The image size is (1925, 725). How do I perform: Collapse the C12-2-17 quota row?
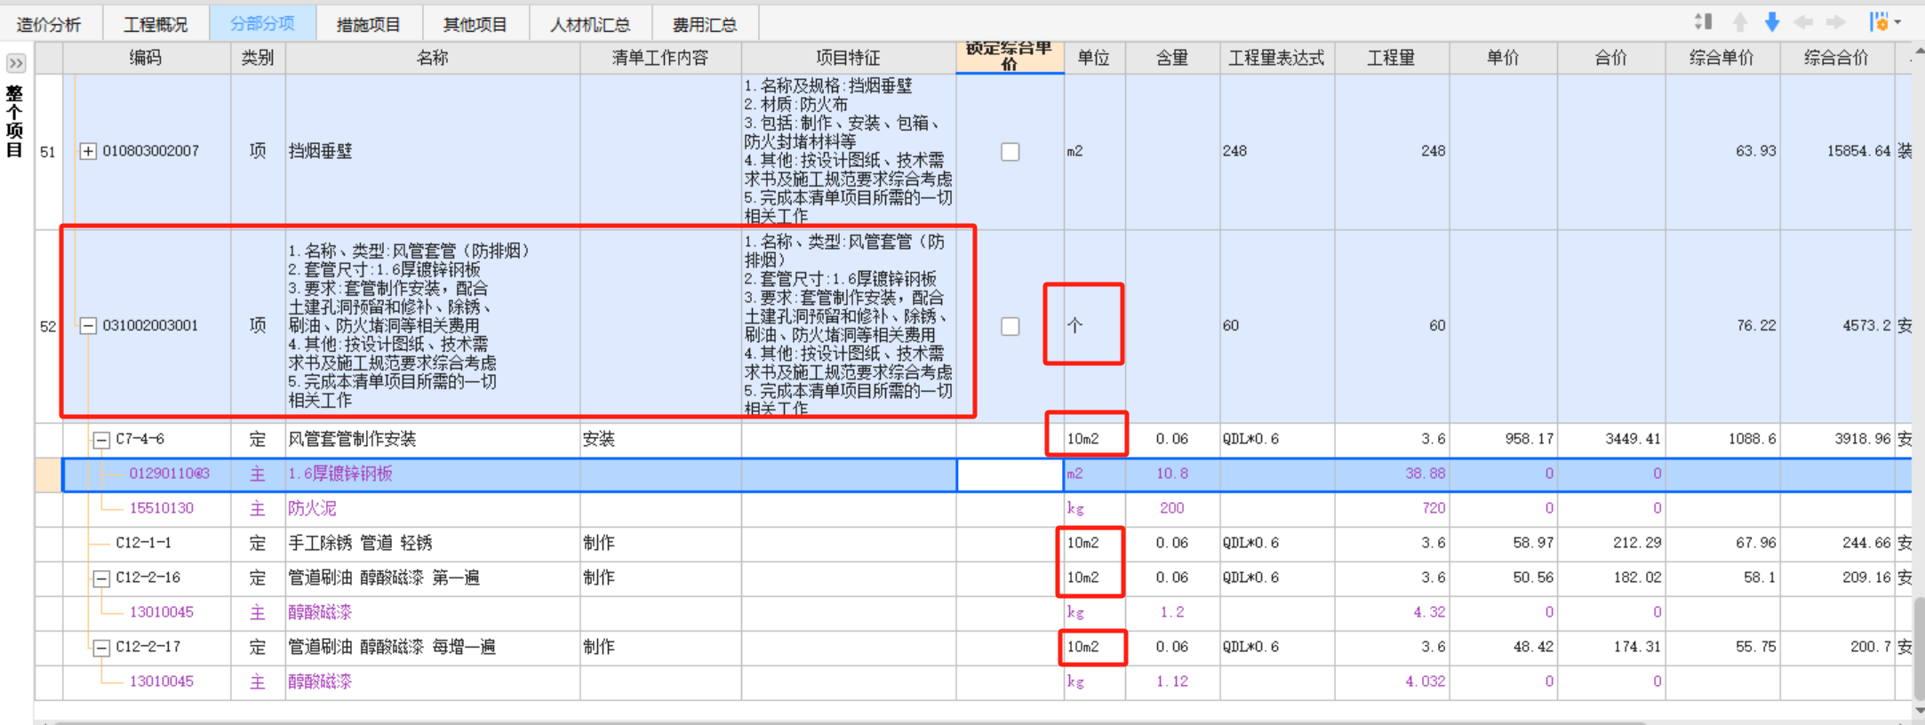pos(101,648)
